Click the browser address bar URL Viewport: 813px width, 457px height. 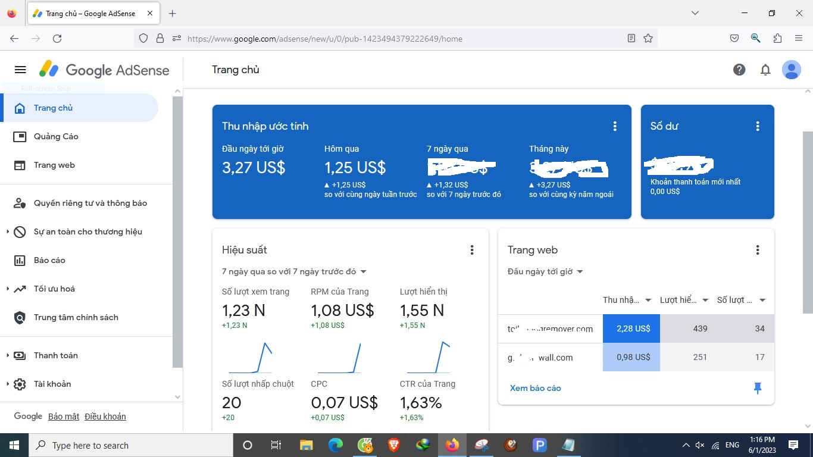pyautogui.click(x=325, y=39)
